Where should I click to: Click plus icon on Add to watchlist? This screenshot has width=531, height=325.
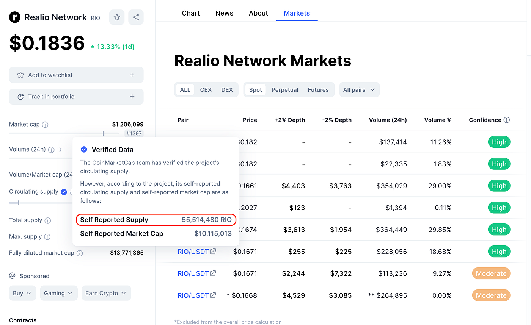132,75
